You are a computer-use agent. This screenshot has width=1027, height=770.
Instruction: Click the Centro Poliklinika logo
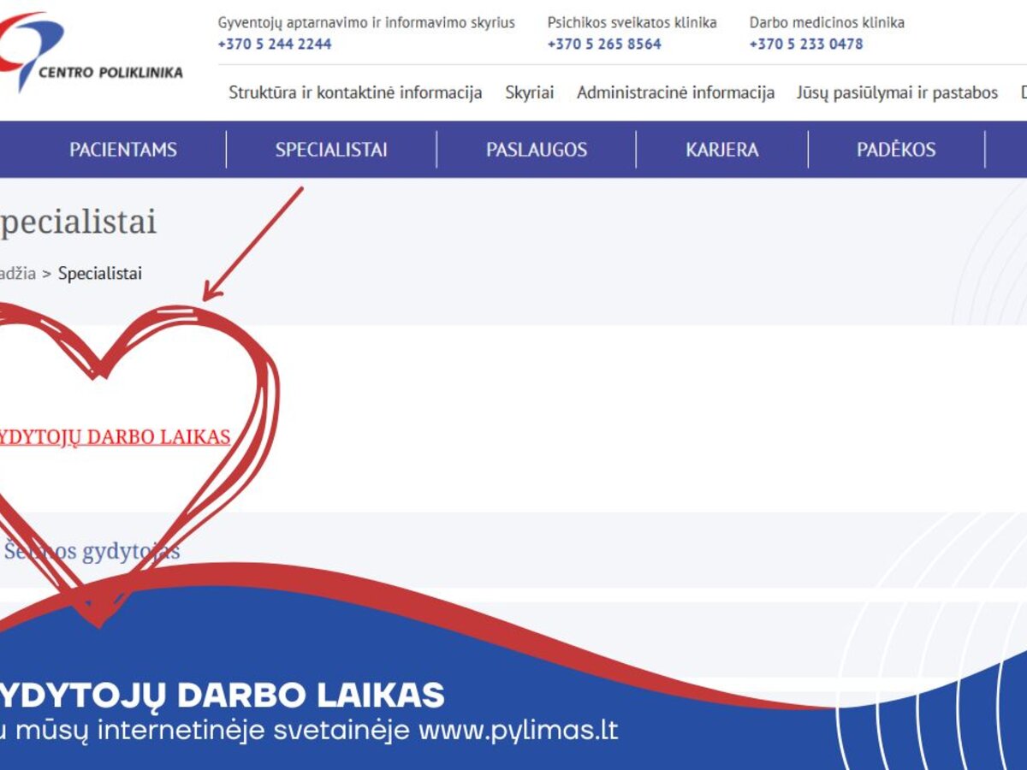[90, 53]
